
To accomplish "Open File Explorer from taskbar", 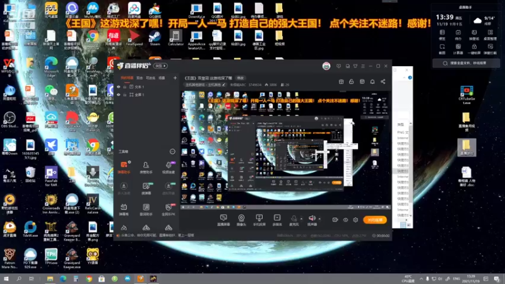I will tap(50, 279).
